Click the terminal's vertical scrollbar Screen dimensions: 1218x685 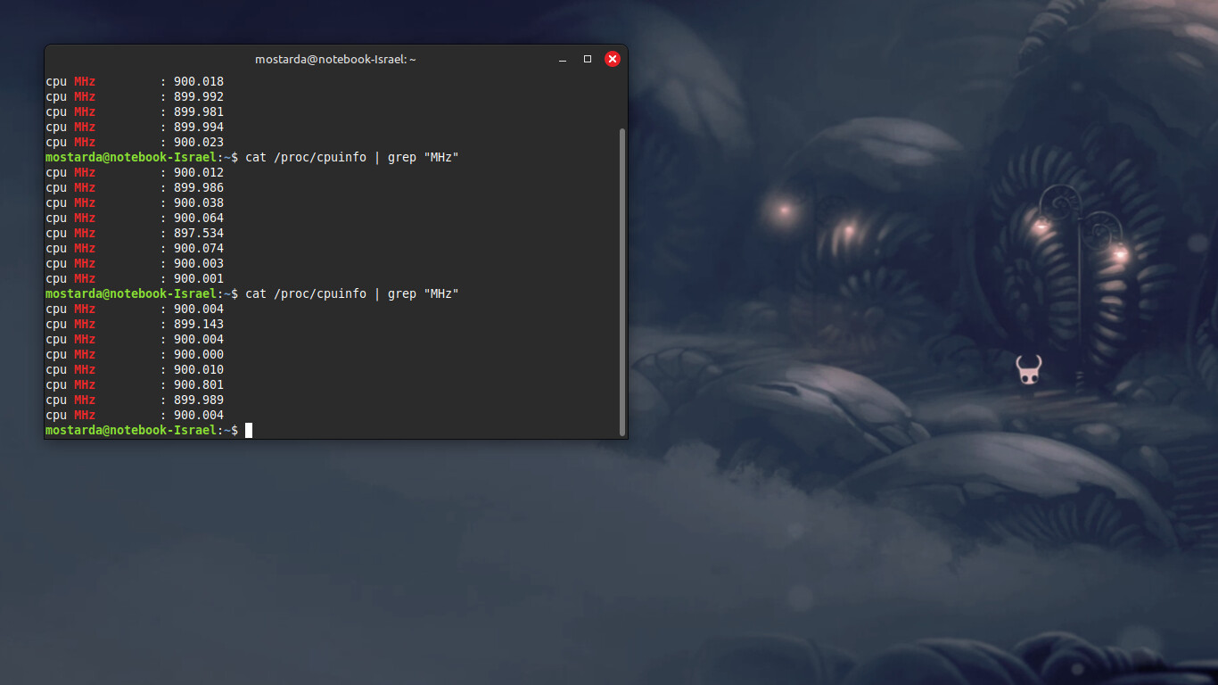point(622,281)
